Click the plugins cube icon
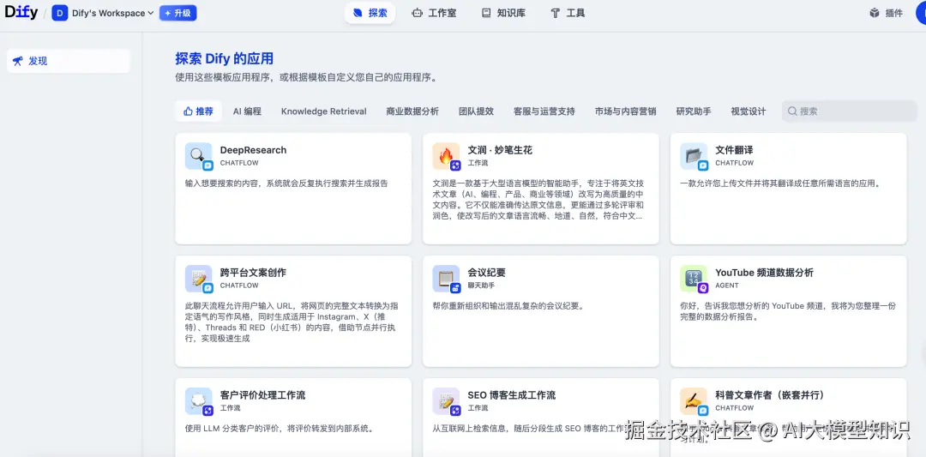Screen dimensions: 926x457 click(875, 13)
